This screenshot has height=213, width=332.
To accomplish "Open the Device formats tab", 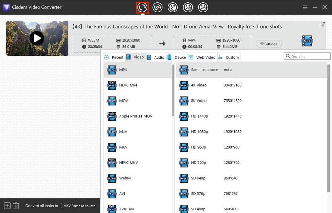I will [177, 57].
